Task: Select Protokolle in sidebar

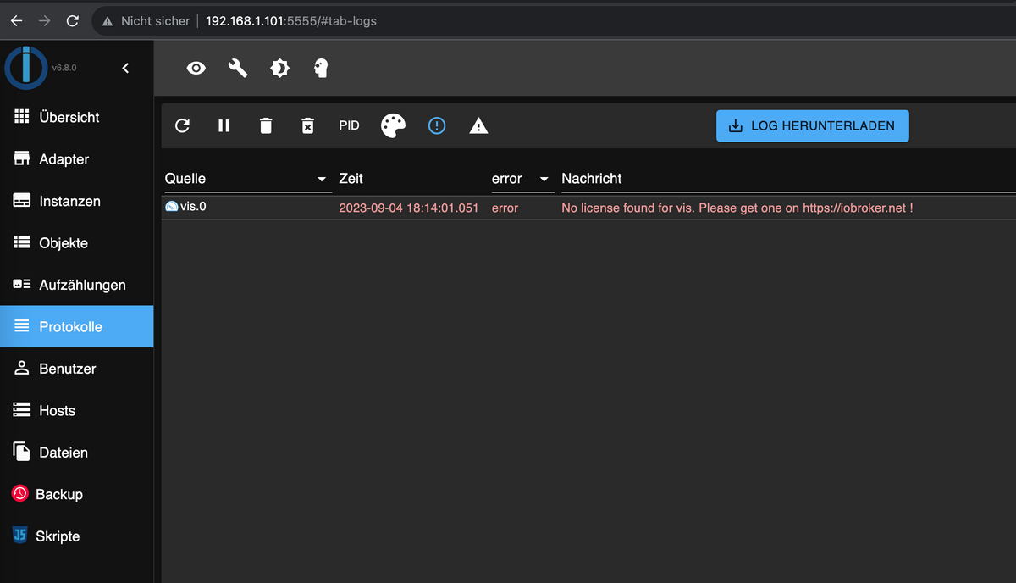Action: pos(76,326)
